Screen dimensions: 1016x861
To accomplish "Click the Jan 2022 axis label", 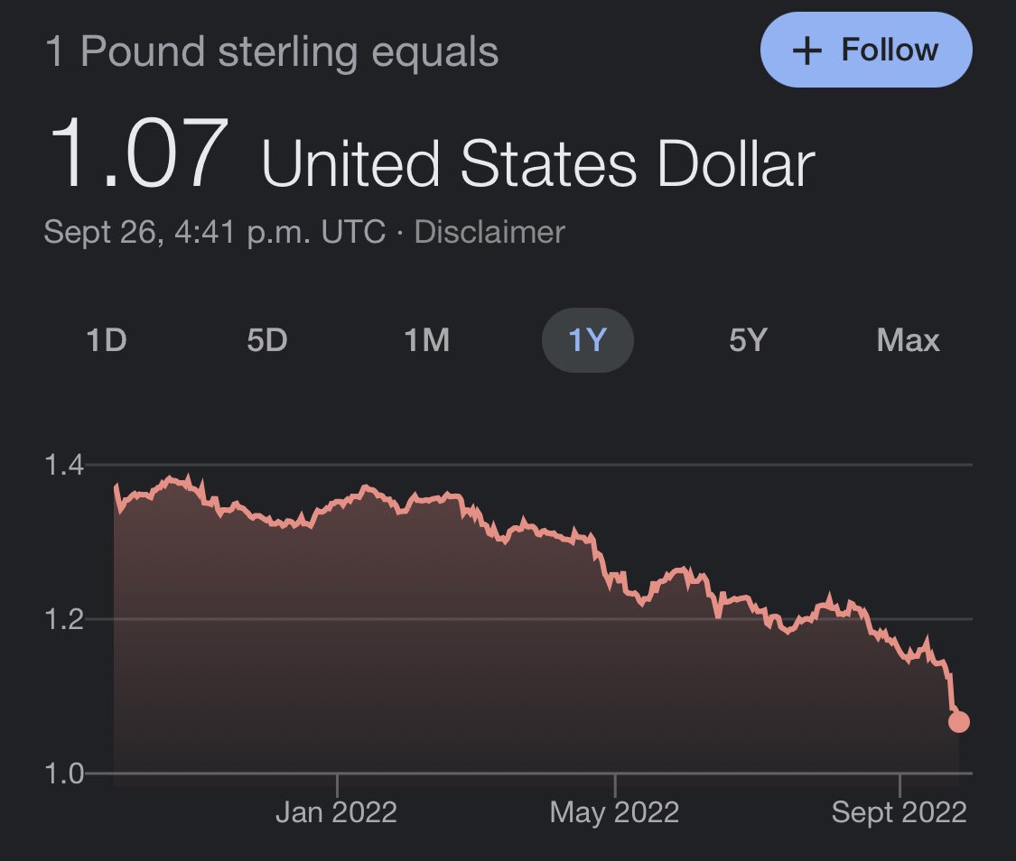I will tap(336, 812).
